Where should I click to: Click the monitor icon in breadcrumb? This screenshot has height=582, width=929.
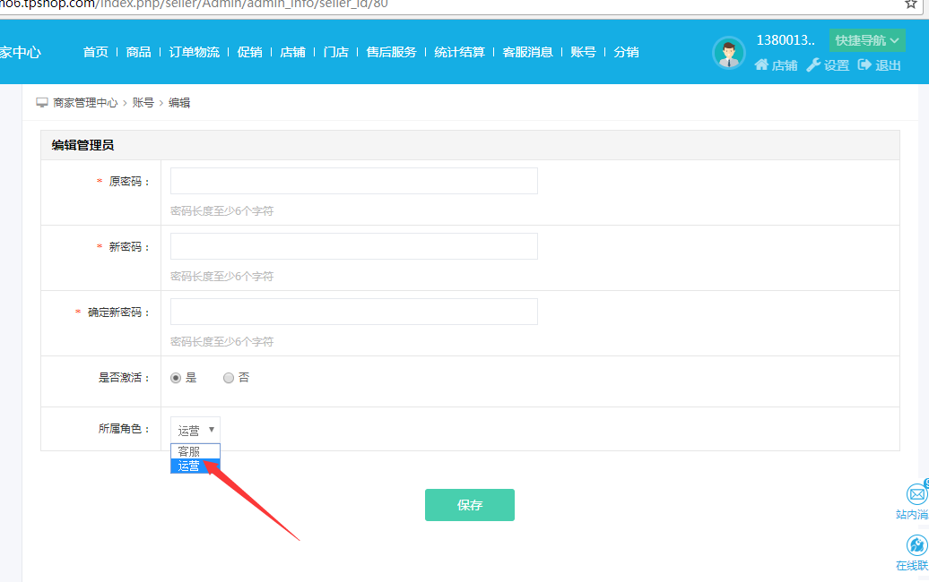[41, 103]
